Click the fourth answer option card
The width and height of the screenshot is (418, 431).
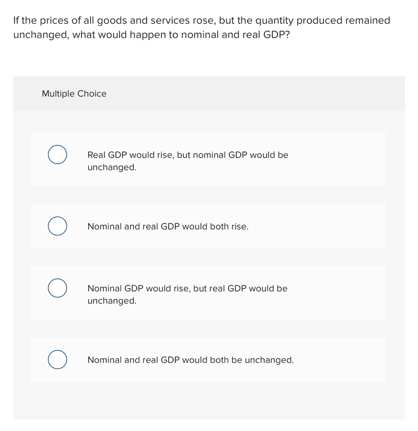point(208,359)
